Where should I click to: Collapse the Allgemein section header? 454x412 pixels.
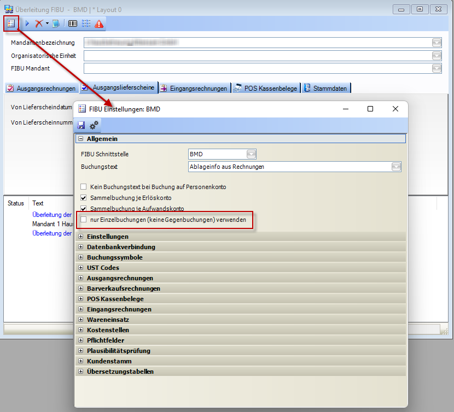point(81,139)
